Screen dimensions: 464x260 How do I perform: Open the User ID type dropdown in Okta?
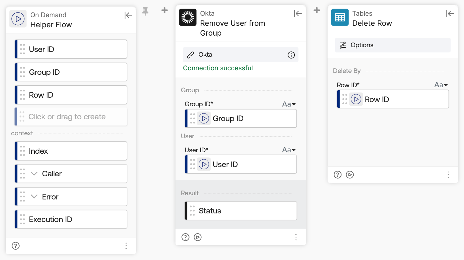(289, 150)
